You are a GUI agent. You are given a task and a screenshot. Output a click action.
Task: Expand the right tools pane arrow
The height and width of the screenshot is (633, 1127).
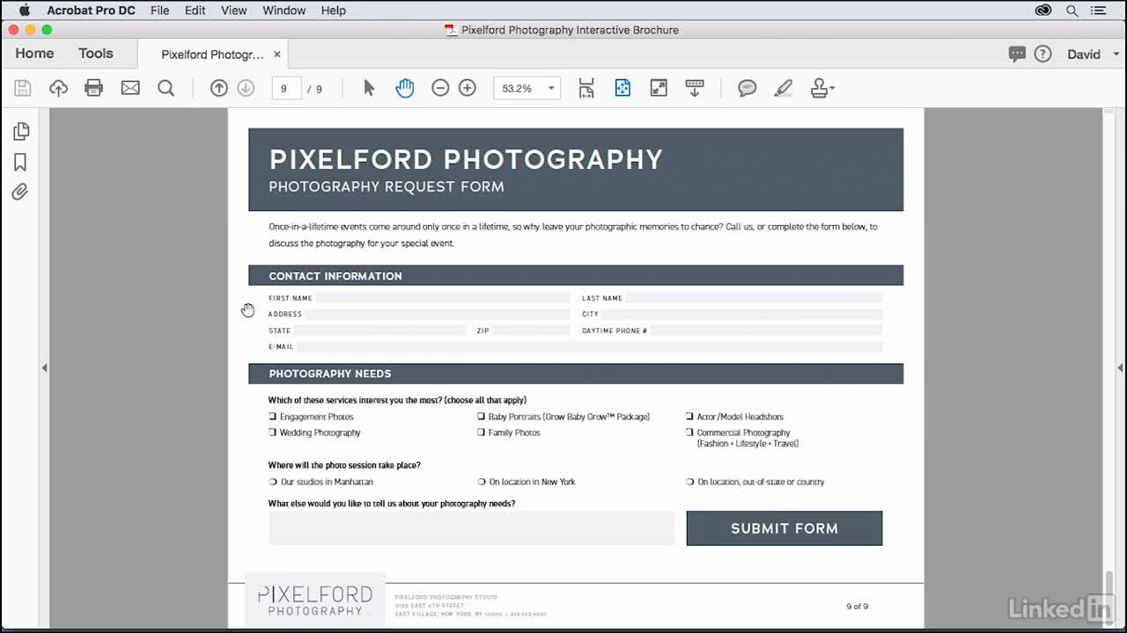1120,367
